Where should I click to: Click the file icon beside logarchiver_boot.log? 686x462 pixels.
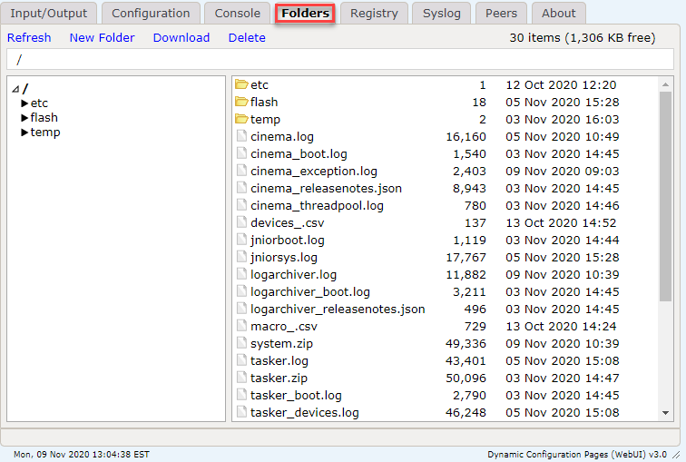(x=241, y=291)
